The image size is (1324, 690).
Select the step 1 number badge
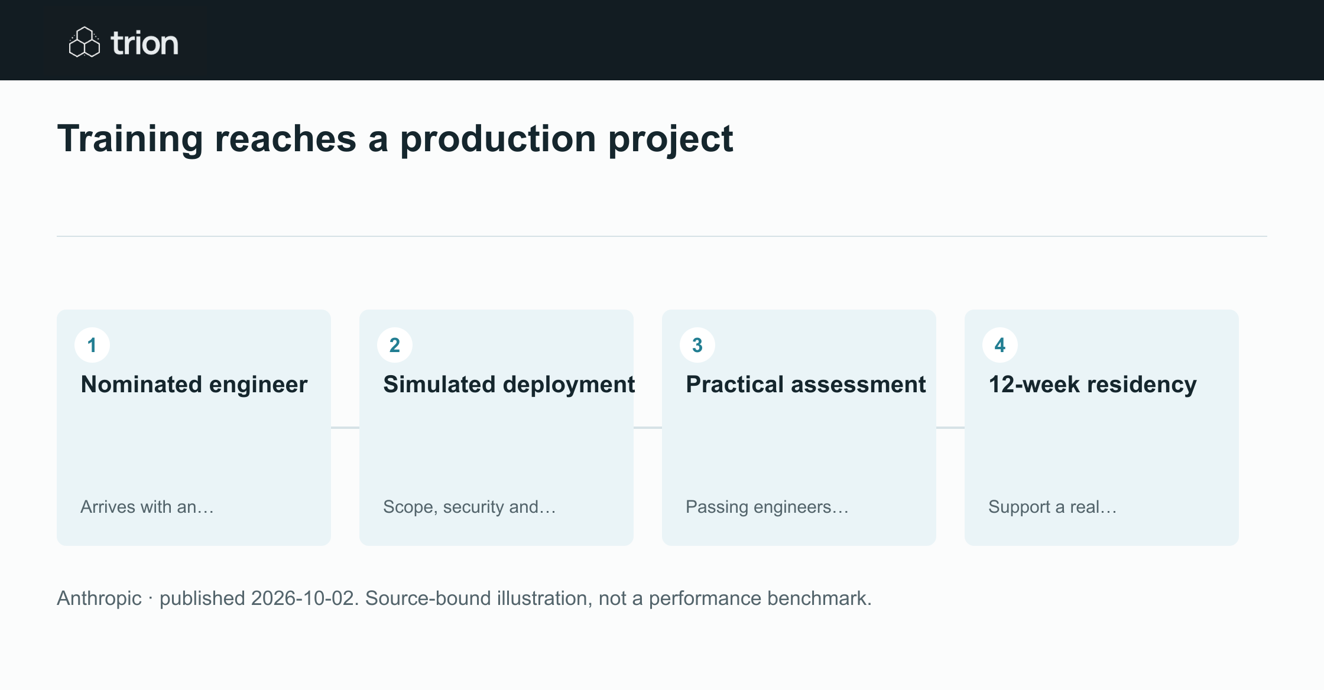click(x=92, y=345)
